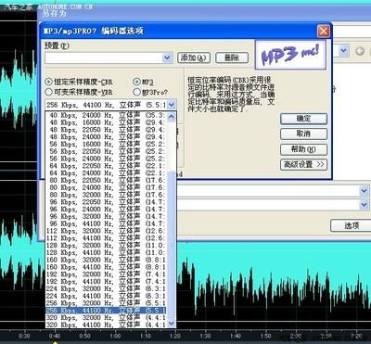
Task: Click the bitrate list scrollbar thumb
Action: point(171,245)
